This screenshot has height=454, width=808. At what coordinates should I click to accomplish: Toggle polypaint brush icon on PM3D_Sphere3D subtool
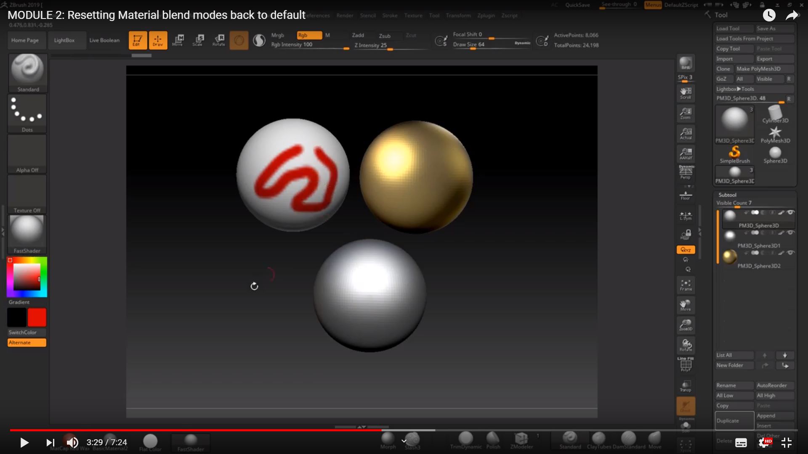[x=781, y=212]
